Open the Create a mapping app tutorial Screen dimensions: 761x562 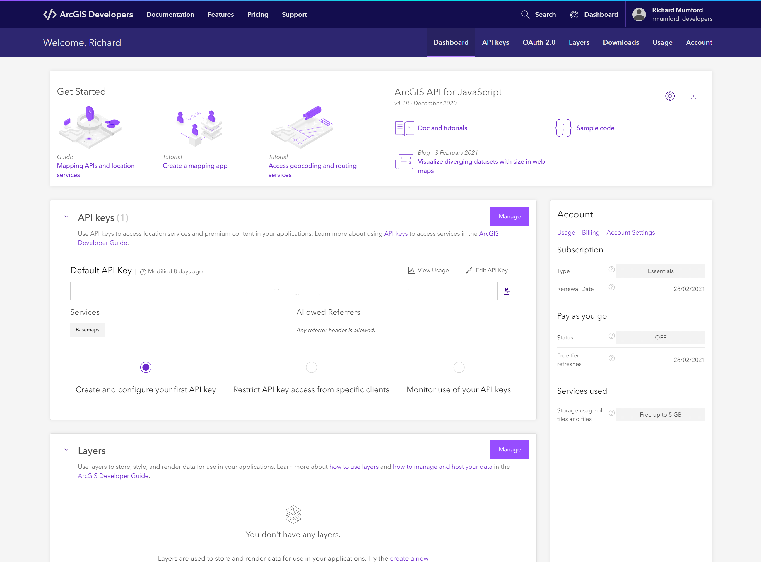pos(195,166)
